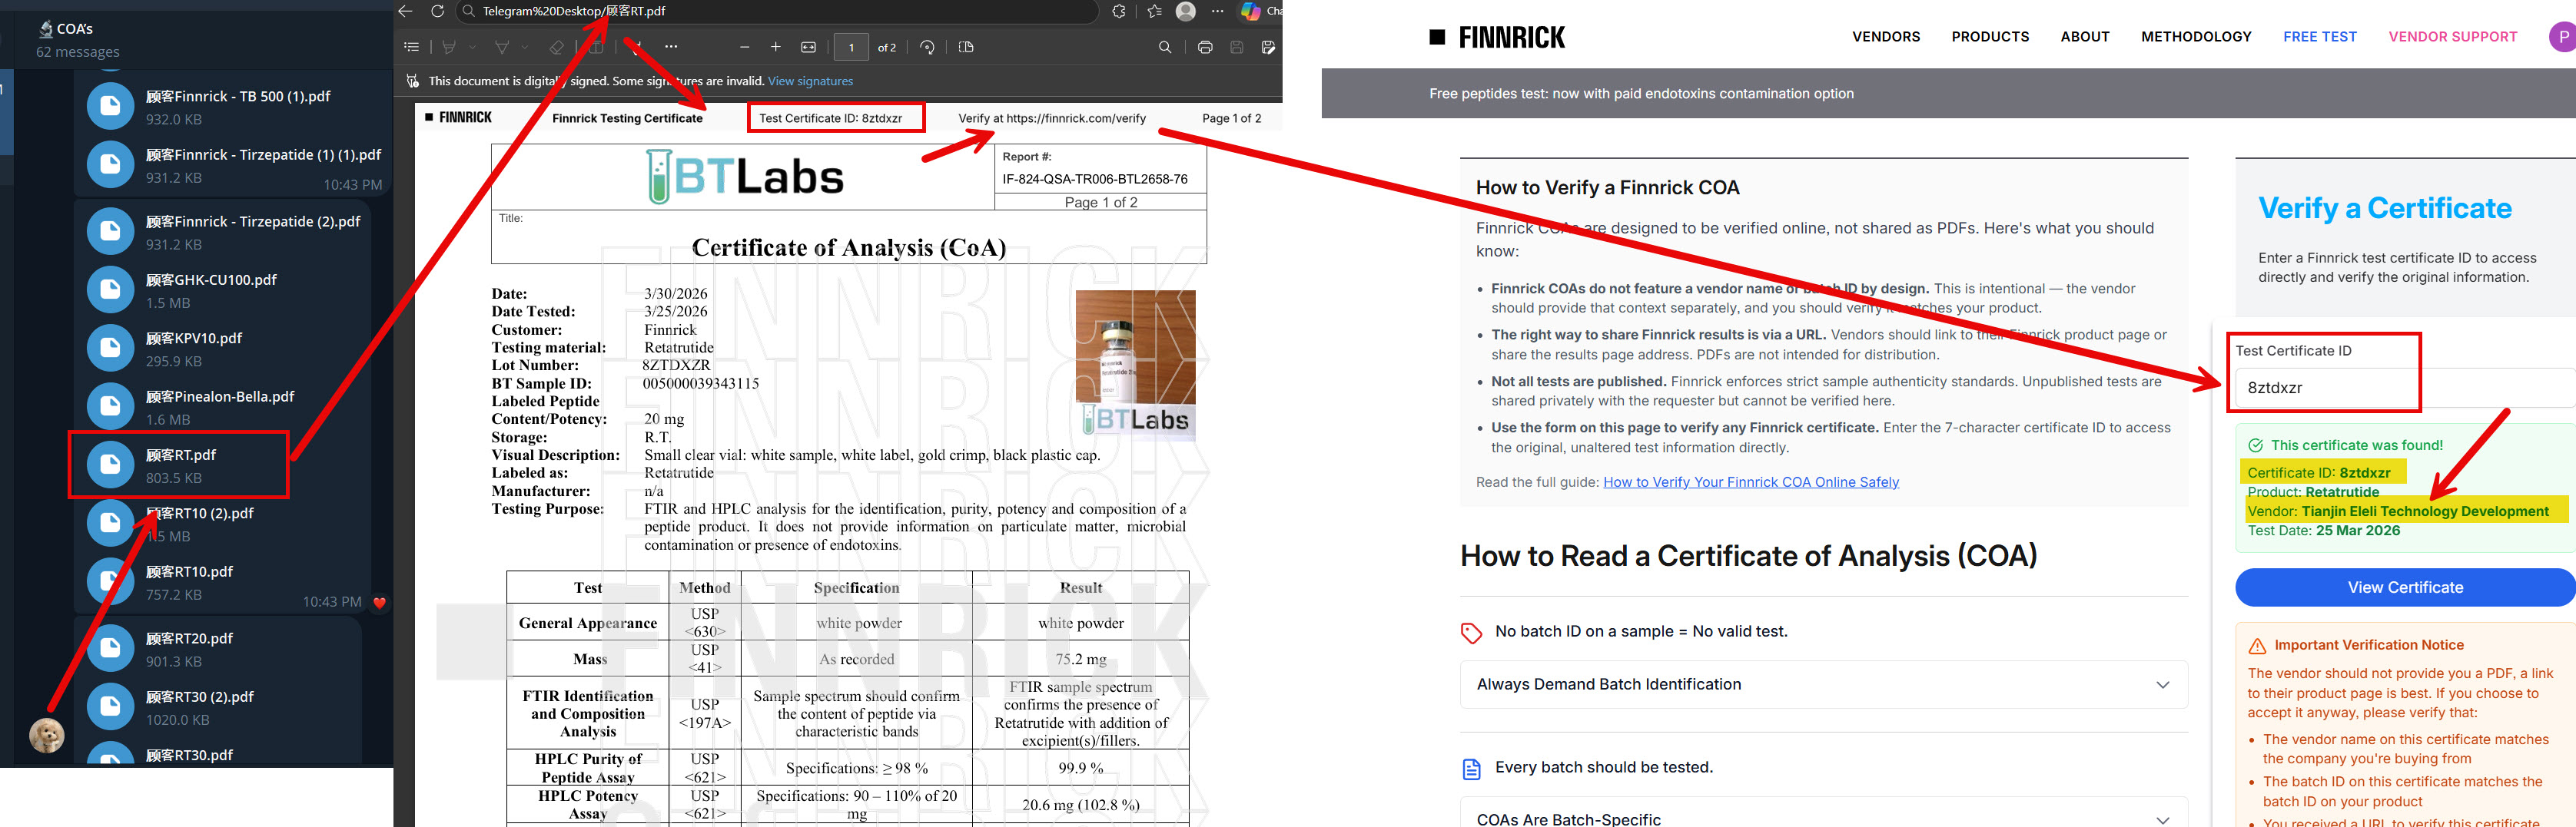
Task: Save the PDF file
Action: [1237, 47]
